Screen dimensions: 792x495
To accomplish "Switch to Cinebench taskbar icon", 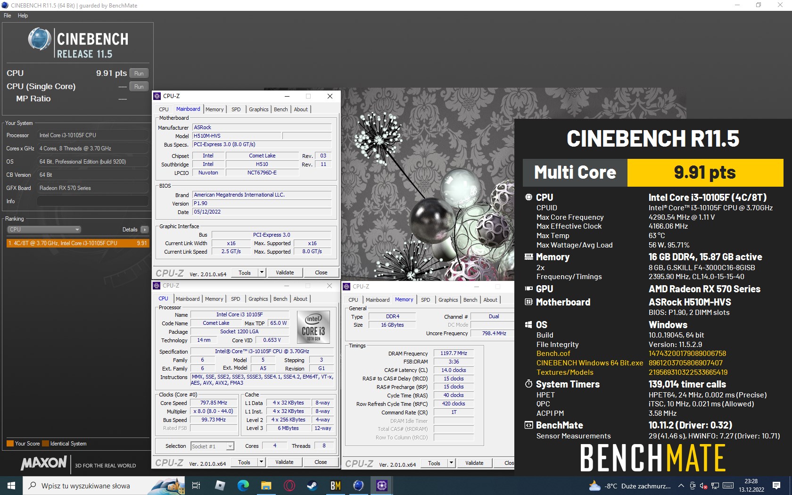I will 359,486.
